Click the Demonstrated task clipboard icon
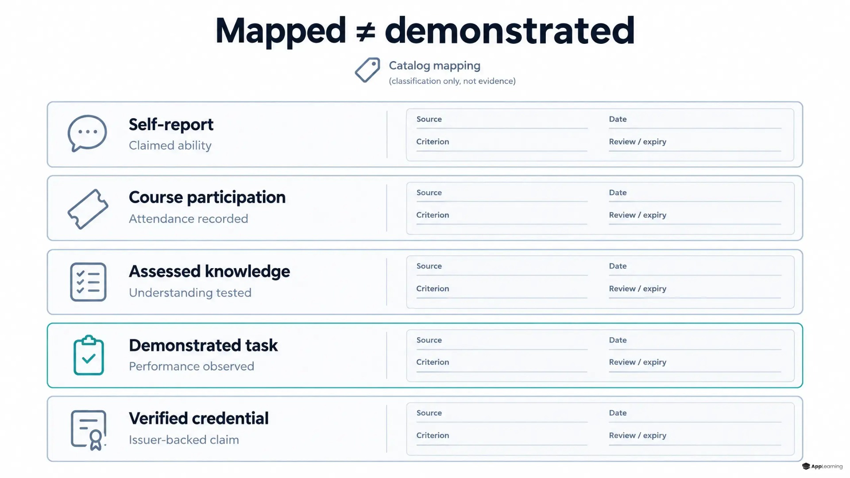The width and height of the screenshot is (850, 478). click(x=89, y=355)
